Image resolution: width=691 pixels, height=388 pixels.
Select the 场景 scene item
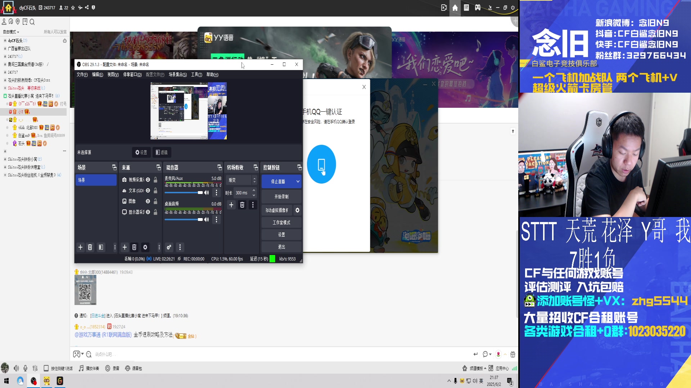click(96, 180)
